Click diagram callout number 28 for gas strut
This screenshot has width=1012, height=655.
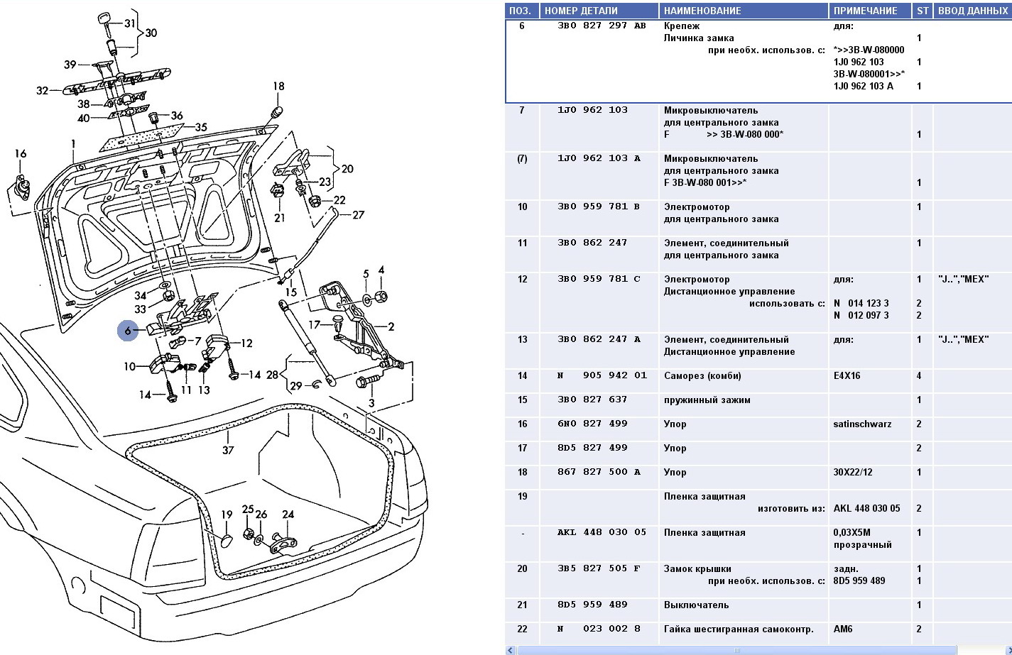[273, 374]
